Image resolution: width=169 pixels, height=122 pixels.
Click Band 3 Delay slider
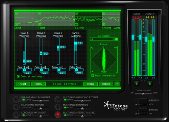tap(59, 70)
